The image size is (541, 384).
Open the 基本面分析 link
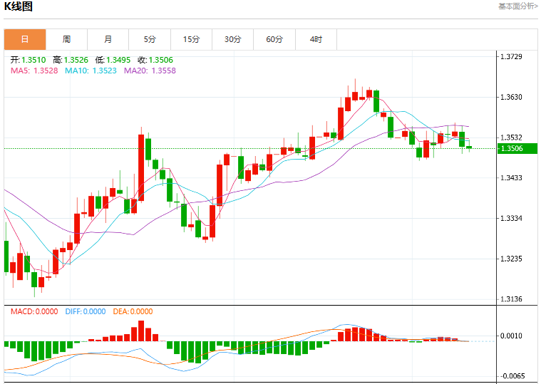pos(517,6)
